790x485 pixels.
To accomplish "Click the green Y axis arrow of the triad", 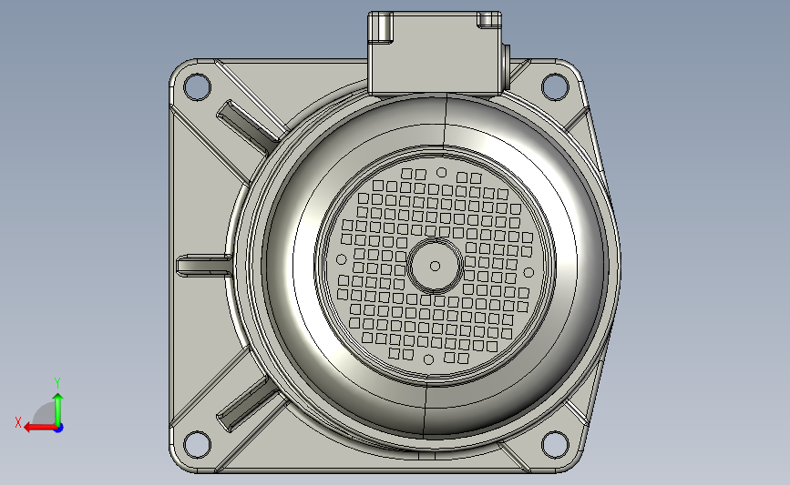I will tap(58, 409).
